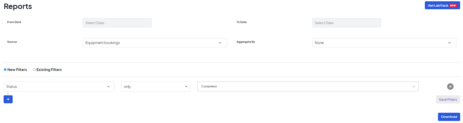Click the Completed filter value field
This screenshot has width=463, height=123.
[304, 87]
